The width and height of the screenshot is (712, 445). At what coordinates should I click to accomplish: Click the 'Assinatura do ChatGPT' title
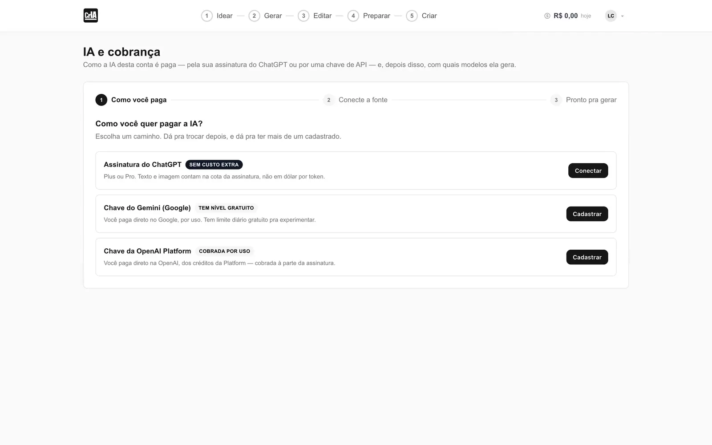(x=142, y=165)
